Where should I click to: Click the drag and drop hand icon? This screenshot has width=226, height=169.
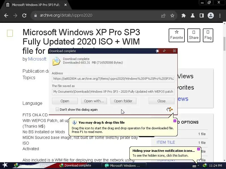169,109
